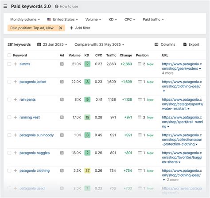Open the Monthly volume dropdown
Viewport: 210px width, 198px height.
point(25,20)
